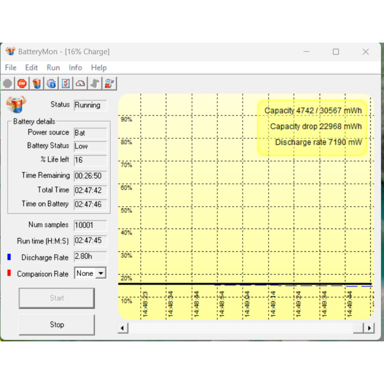Click the speedometer gauge toolbar icon
The height and width of the screenshot is (384, 384).
80,83
